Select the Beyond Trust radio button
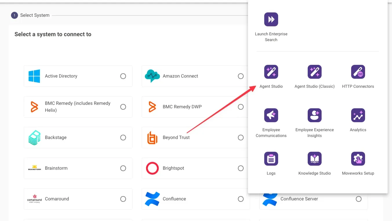Image resolution: width=392 pixels, height=221 pixels. tap(241, 138)
